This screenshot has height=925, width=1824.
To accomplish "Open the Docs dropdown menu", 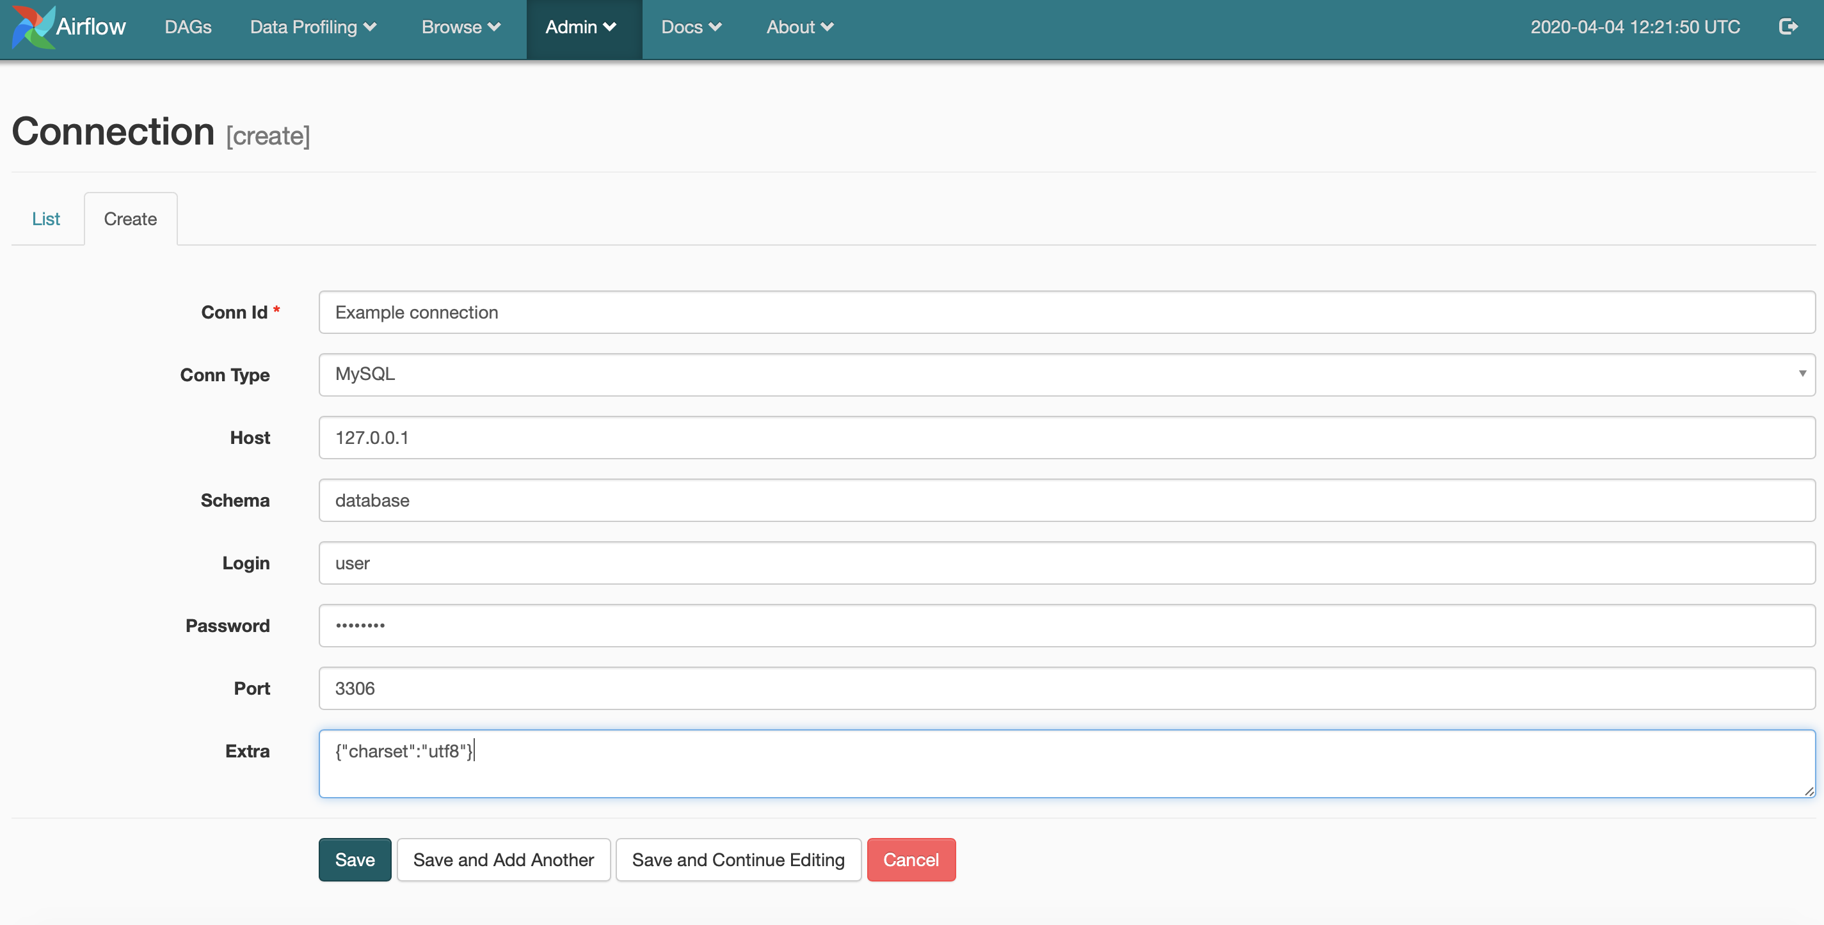I will [690, 26].
